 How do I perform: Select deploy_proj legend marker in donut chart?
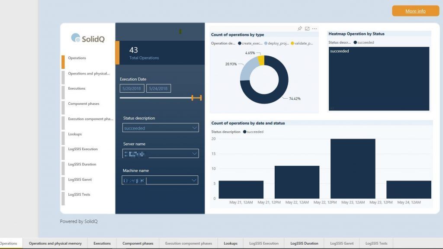coord(266,43)
